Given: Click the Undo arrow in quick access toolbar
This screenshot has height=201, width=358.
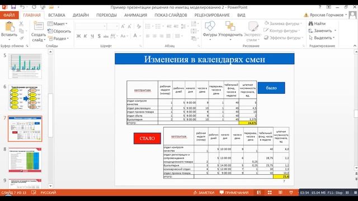Looking at the screenshot, I should pos(22,7).
